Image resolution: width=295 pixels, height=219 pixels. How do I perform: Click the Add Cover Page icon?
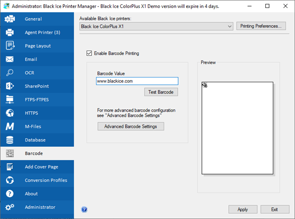pyautogui.click(x=9, y=167)
